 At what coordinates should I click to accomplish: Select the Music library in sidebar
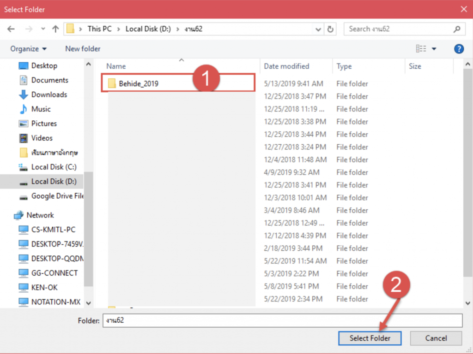(41, 109)
